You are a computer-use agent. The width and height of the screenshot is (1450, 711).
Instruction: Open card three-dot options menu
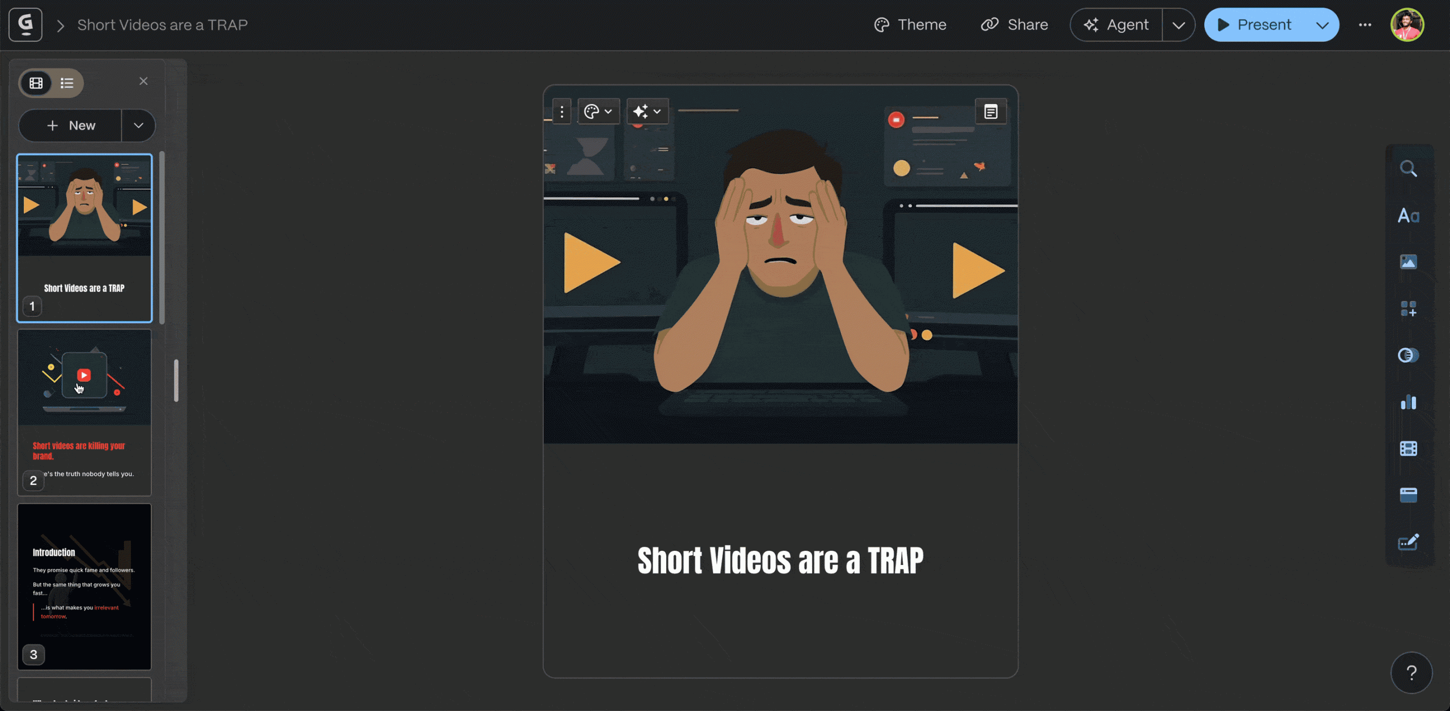[x=562, y=112]
